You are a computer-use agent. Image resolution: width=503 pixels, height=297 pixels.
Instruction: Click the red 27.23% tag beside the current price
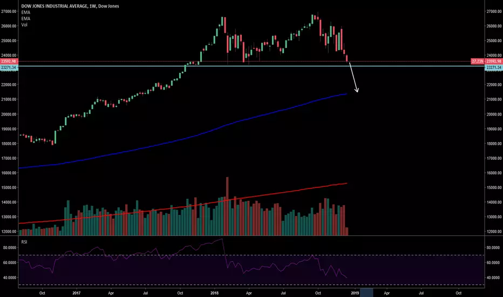click(x=477, y=61)
